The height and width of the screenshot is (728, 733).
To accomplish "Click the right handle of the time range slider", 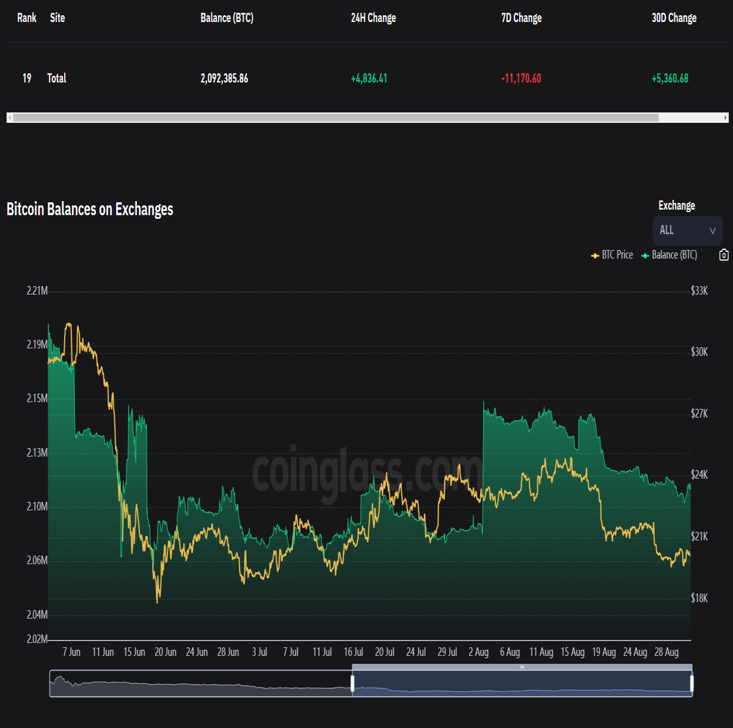I will click(691, 683).
